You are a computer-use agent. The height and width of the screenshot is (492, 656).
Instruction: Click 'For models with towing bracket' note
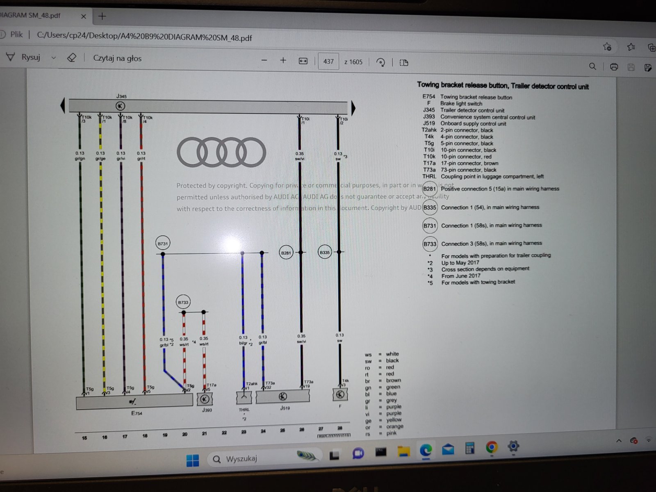478,282
